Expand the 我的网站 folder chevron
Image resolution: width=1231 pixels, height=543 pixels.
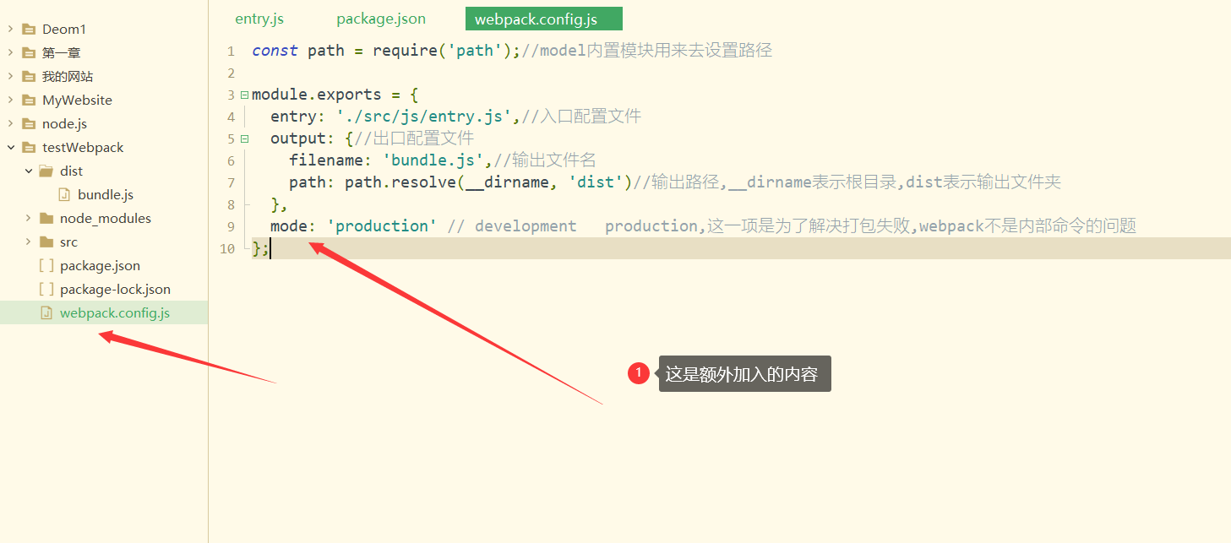click(x=10, y=76)
